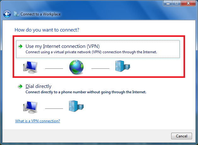The image size is (198, 145).
Task: Click the building icon under Dial directly
Action: tap(76, 106)
